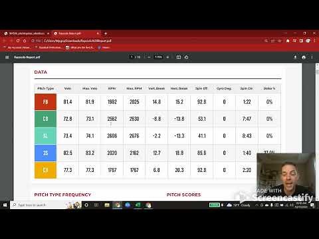Click the DATA section heading
Screen dimensions: 319x239
pyautogui.click(x=41, y=72)
